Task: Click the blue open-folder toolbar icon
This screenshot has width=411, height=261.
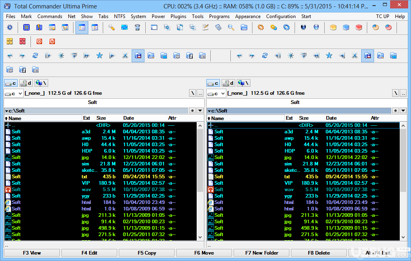Action: (x=244, y=27)
